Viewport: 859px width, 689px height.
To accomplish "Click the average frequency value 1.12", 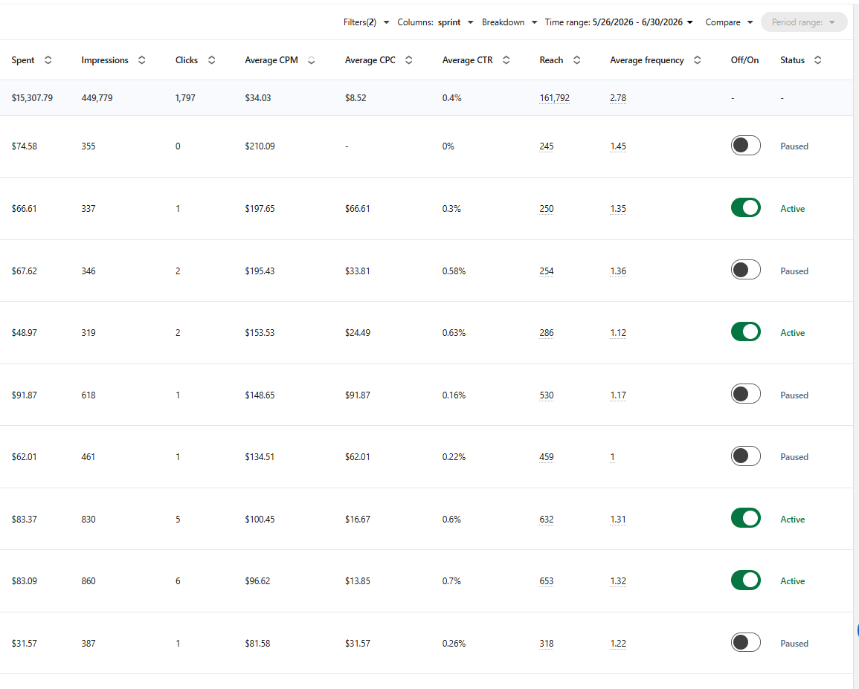I will click(x=618, y=333).
